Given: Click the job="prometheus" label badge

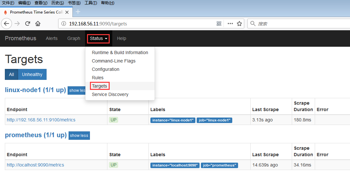Looking at the screenshot, I should point(219,165).
